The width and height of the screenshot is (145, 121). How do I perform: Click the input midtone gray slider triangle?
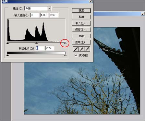37,43
